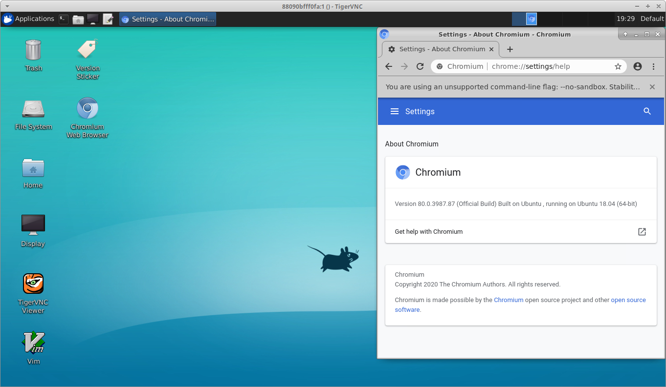
Task: Open the Settings hamburger menu
Action: point(395,111)
